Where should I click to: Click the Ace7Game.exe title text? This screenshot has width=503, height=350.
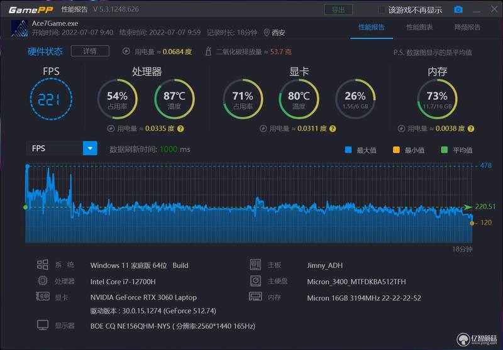click(x=55, y=23)
